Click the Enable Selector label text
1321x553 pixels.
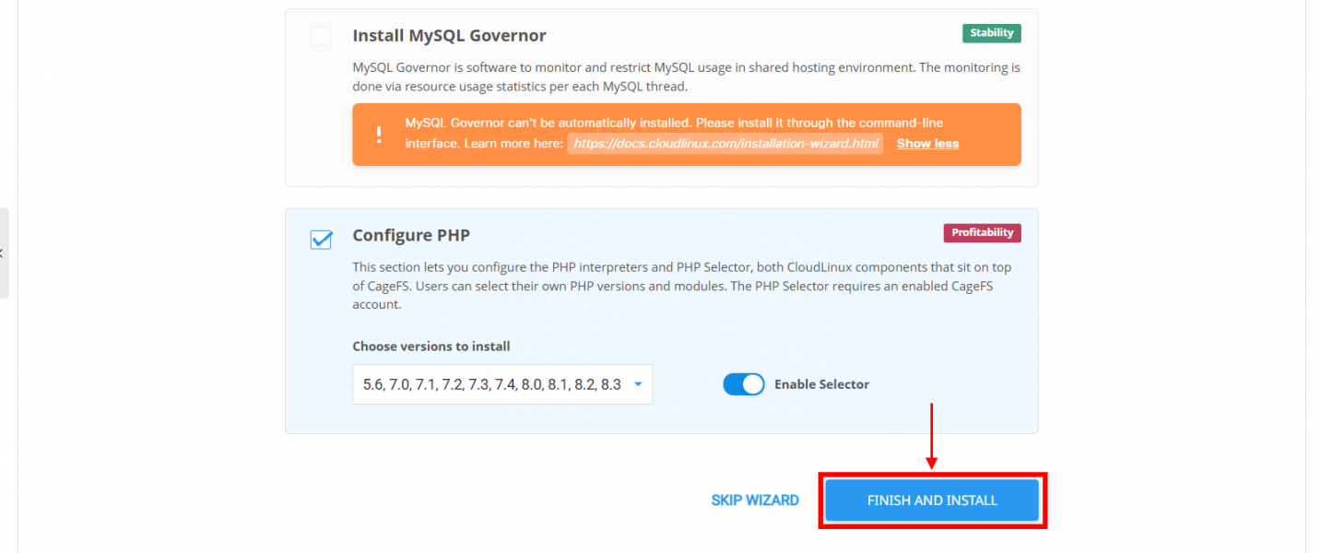(821, 384)
